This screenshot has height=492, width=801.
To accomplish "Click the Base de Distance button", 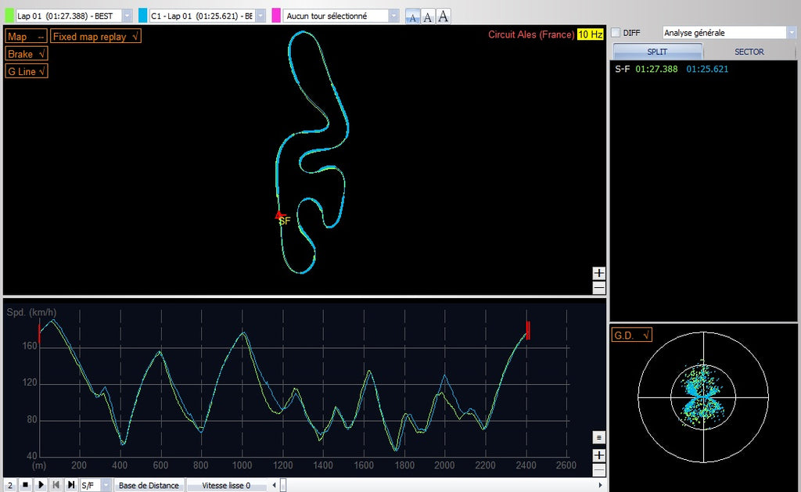I will (x=149, y=485).
